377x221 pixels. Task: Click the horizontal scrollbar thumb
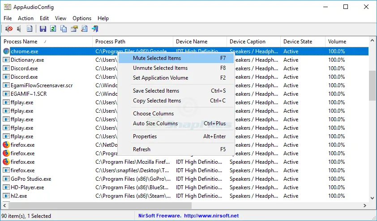pos(100,206)
